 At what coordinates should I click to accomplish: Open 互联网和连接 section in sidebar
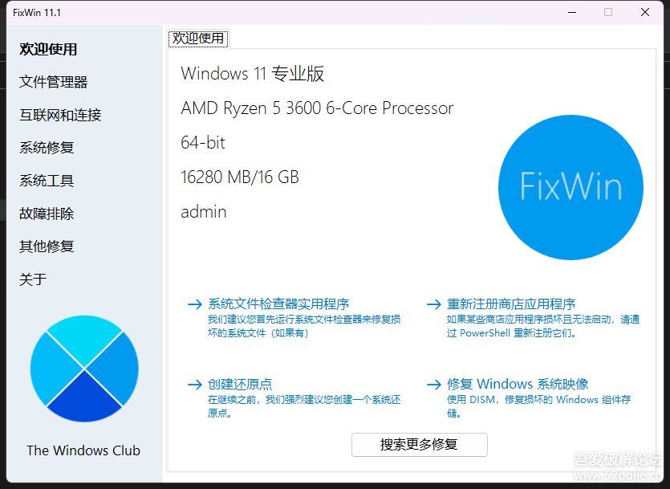click(60, 115)
